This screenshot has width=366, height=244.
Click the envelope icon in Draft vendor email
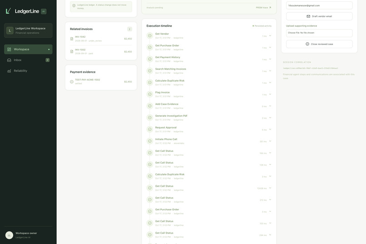coord(308,16)
